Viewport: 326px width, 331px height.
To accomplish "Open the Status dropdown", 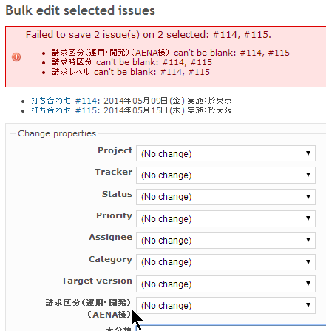I will point(225,197).
